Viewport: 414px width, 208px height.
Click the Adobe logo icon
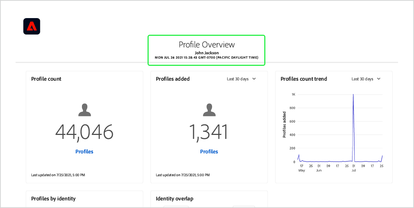tap(32, 26)
